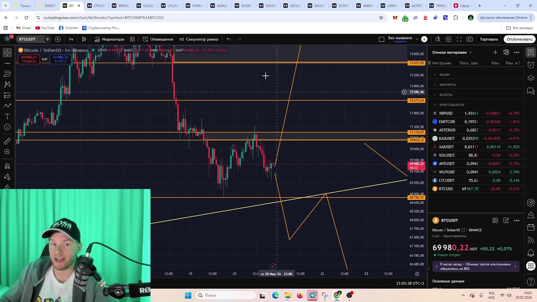Select the crosshair cursor tool
Screen dimensions: 537x302
click(x=7, y=52)
